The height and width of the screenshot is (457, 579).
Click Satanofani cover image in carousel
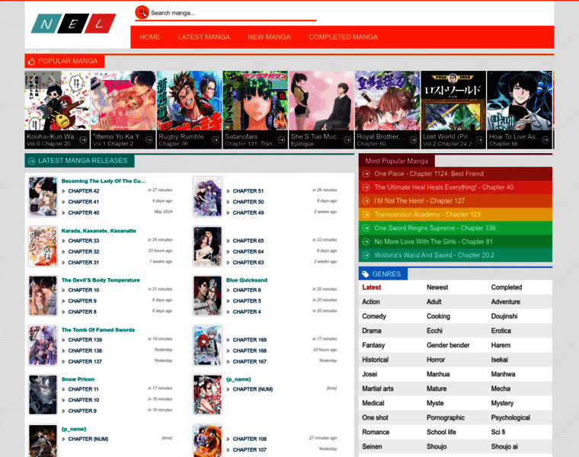coord(255,101)
